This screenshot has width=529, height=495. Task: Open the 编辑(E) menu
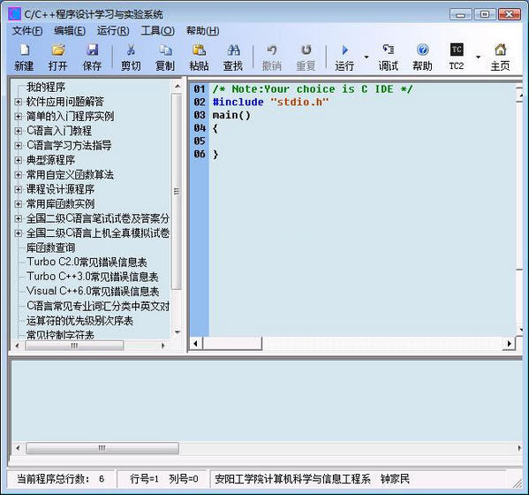point(70,31)
